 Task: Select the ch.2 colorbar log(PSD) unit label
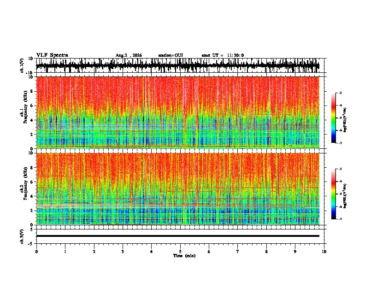point(345,196)
